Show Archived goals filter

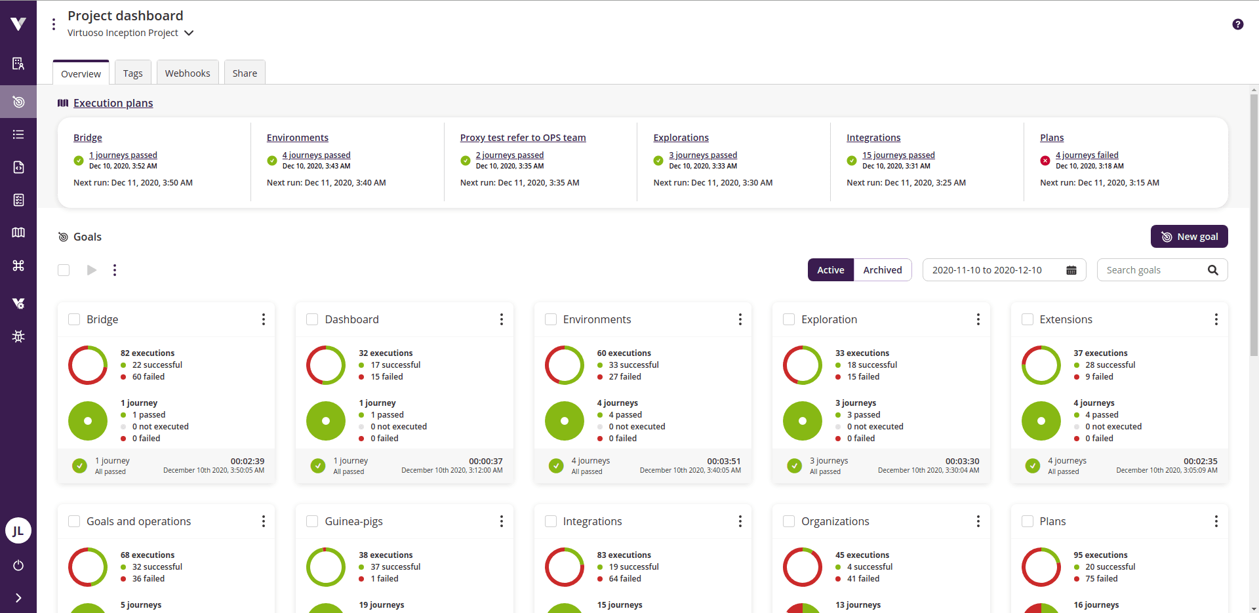tap(883, 270)
